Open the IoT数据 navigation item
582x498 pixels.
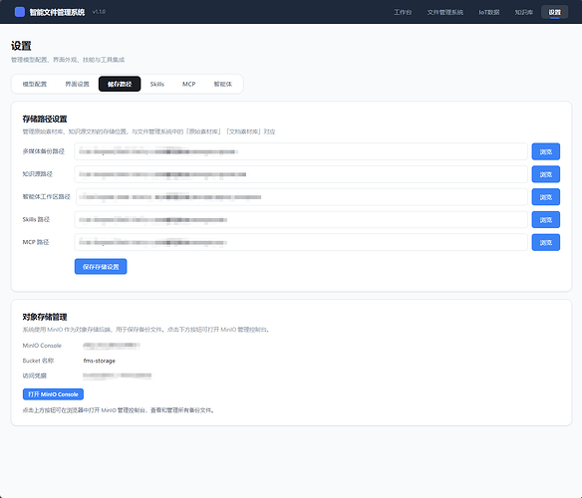point(489,12)
